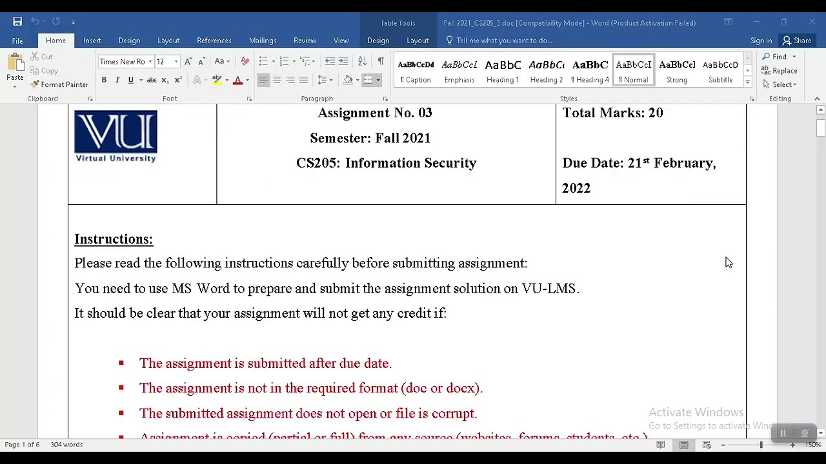Apply numbered list
Viewport: 826px width, 464px height.
[284, 62]
